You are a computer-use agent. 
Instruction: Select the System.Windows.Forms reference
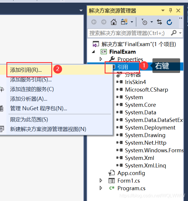pos(154,150)
